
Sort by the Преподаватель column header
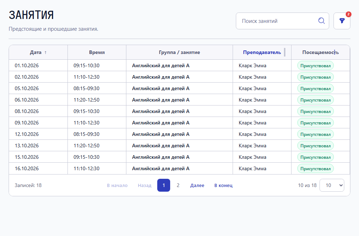262,53
